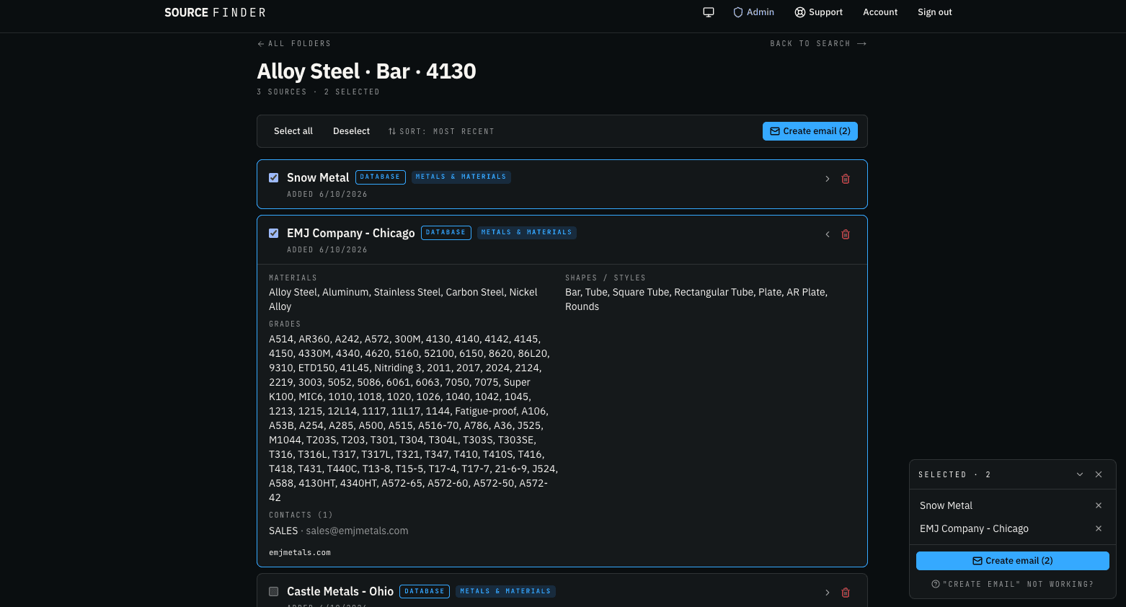Uncheck the EMJ Company - Chicago checkbox
The width and height of the screenshot is (1126, 607).
(274, 233)
